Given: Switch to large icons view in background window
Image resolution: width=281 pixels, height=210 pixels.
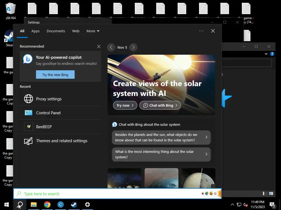Looking at the screenshot, I should (x=271, y=193).
